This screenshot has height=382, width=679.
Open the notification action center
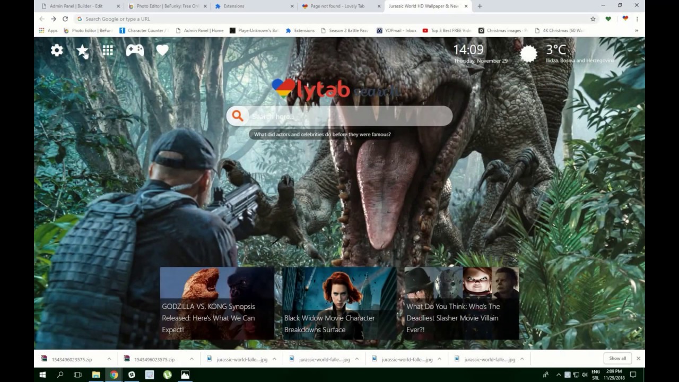633,375
